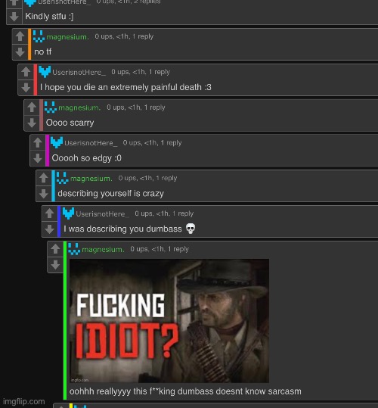Upvote the 'Ooooh so edgy' comment
378x408 pixels.
coord(38,142)
